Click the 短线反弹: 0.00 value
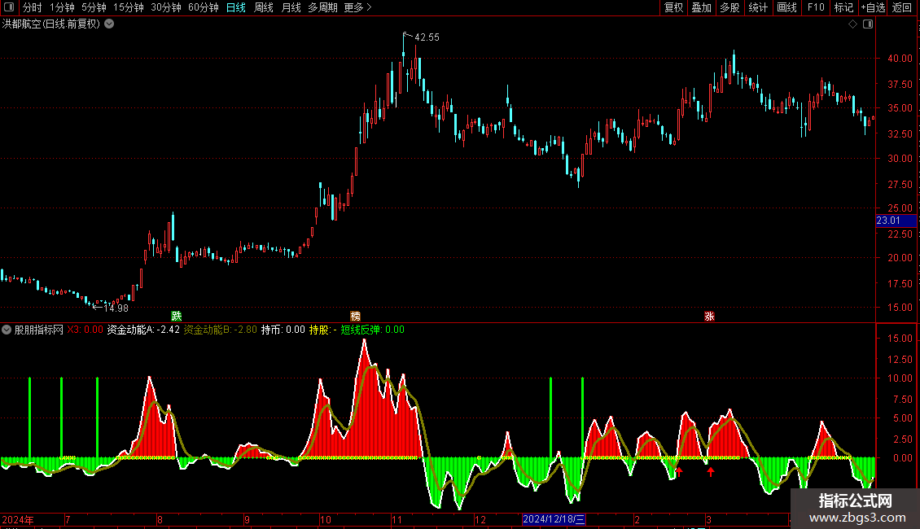This screenshot has width=920, height=529. coord(373,330)
